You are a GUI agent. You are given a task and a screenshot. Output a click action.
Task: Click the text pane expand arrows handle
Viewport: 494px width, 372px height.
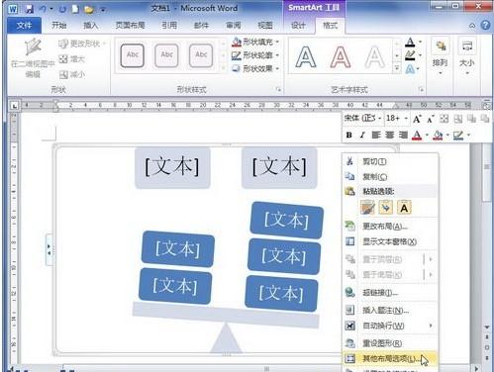click(x=49, y=249)
